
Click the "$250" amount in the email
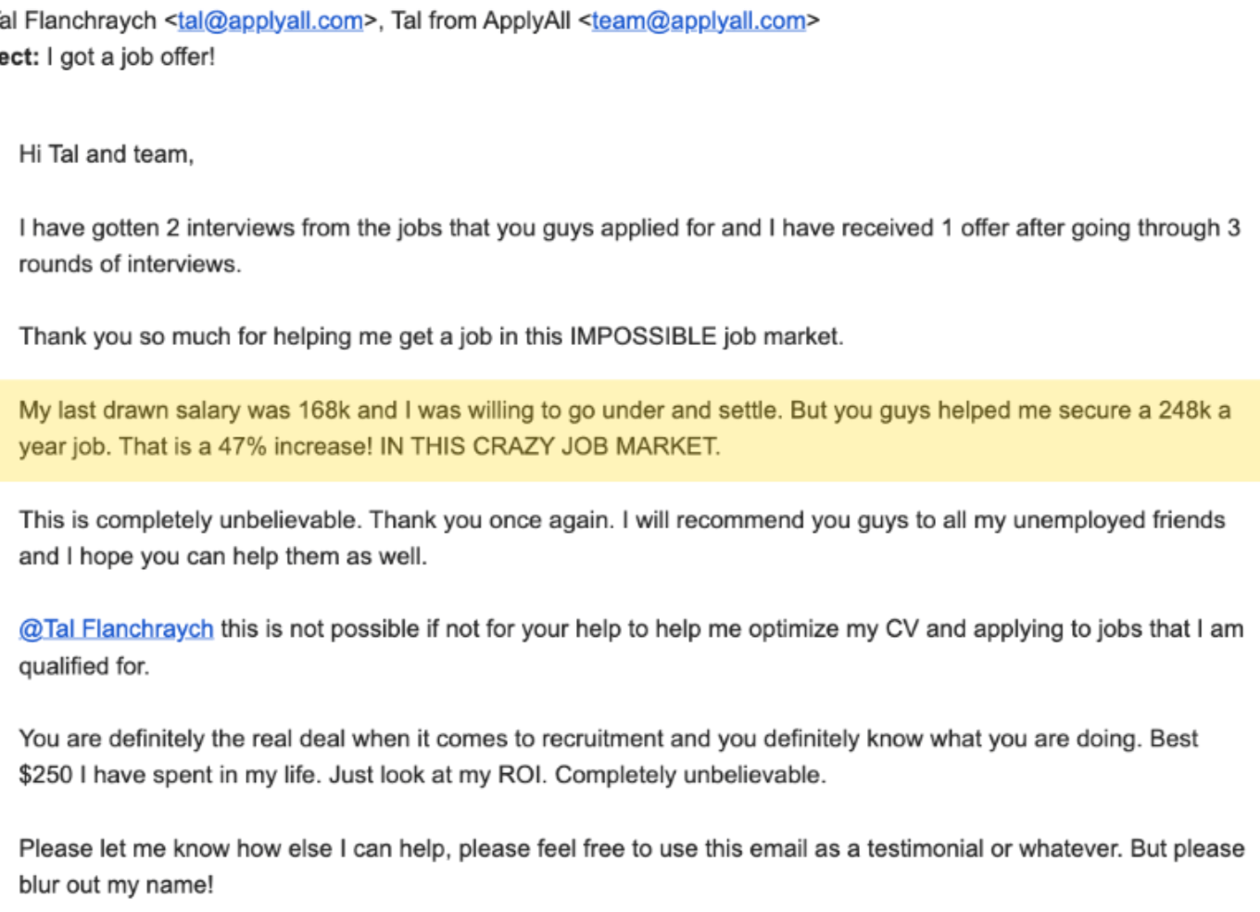[x=45, y=775]
